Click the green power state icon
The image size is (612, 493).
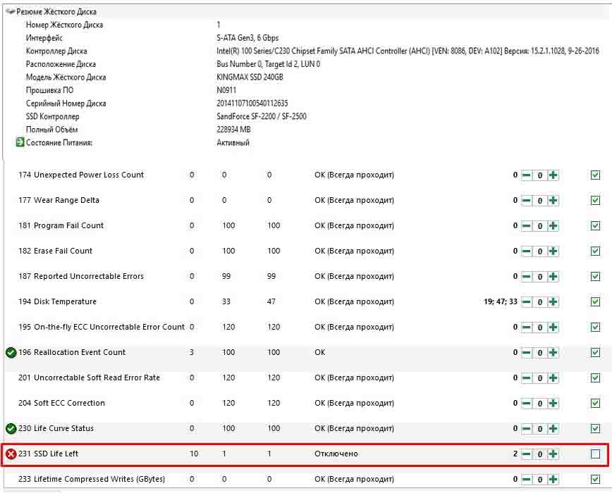(20, 142)
